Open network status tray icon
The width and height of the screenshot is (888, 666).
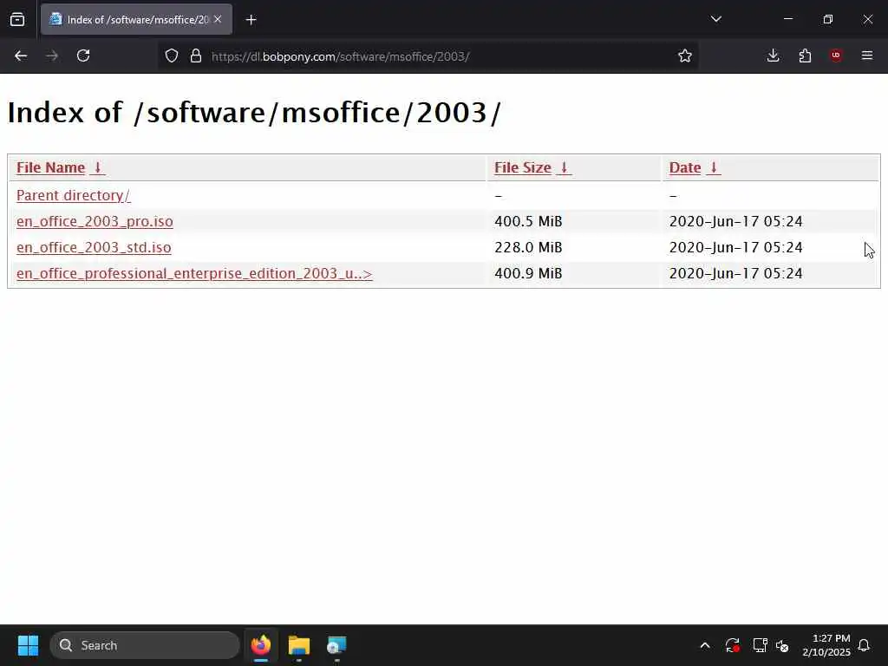click(760, 645)
